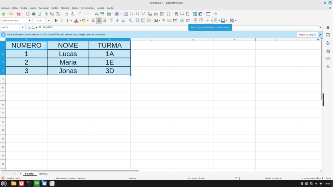Click the Clone Formatting paintbrush icon
The height and width of the screenshot is (187, 333).
(67, 14)
